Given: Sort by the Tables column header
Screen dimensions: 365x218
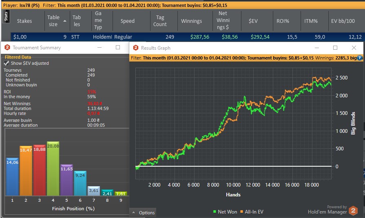Looking at the screenshot, I should [x=77, y=21].
